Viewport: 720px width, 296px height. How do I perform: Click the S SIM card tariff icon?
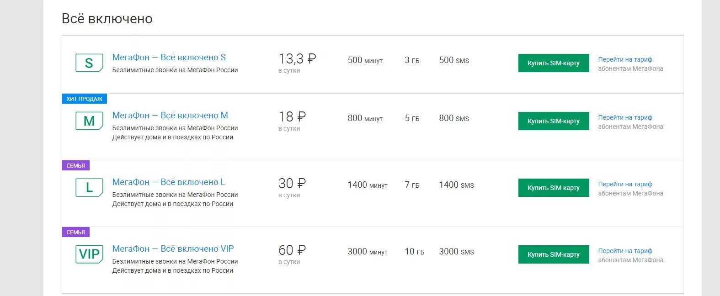click(x=89, y=63)
